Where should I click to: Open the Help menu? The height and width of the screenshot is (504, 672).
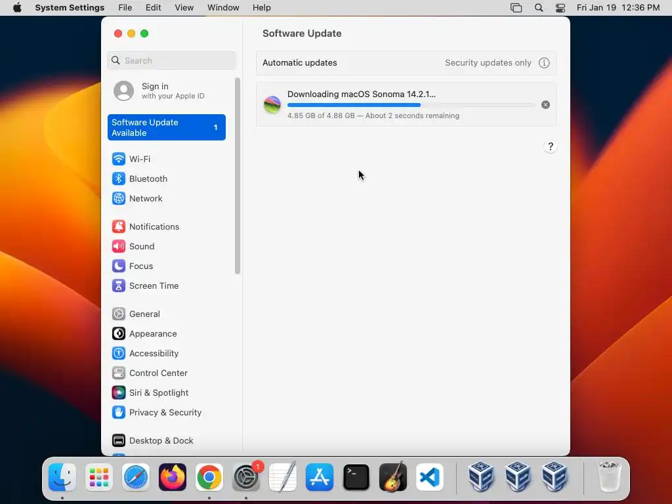pyautogui.click(x=261, y=8)
